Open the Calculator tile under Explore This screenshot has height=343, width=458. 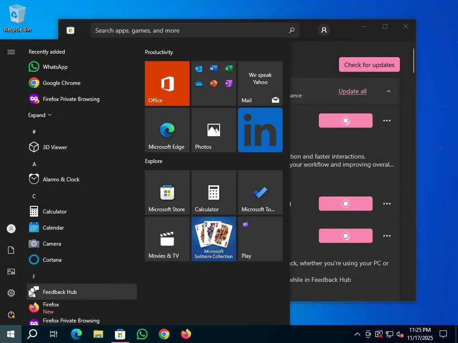[x=214, y=192]
